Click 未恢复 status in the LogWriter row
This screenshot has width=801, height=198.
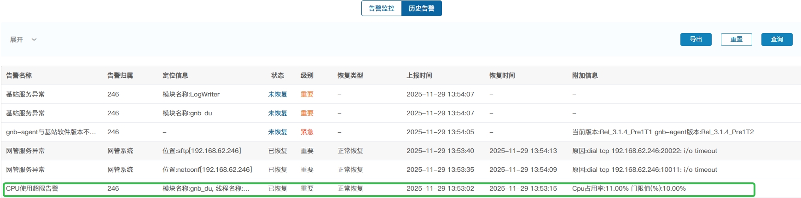(278, 94)
